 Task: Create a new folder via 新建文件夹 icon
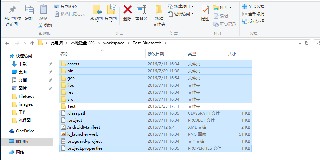[x=159, y=10]
